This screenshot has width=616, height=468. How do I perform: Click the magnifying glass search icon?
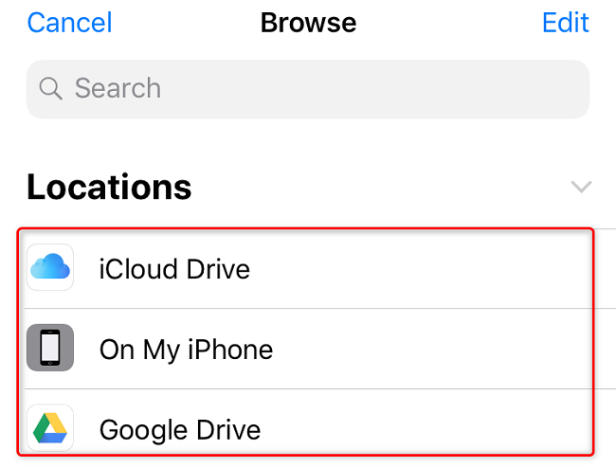click(x=52, y=89)
